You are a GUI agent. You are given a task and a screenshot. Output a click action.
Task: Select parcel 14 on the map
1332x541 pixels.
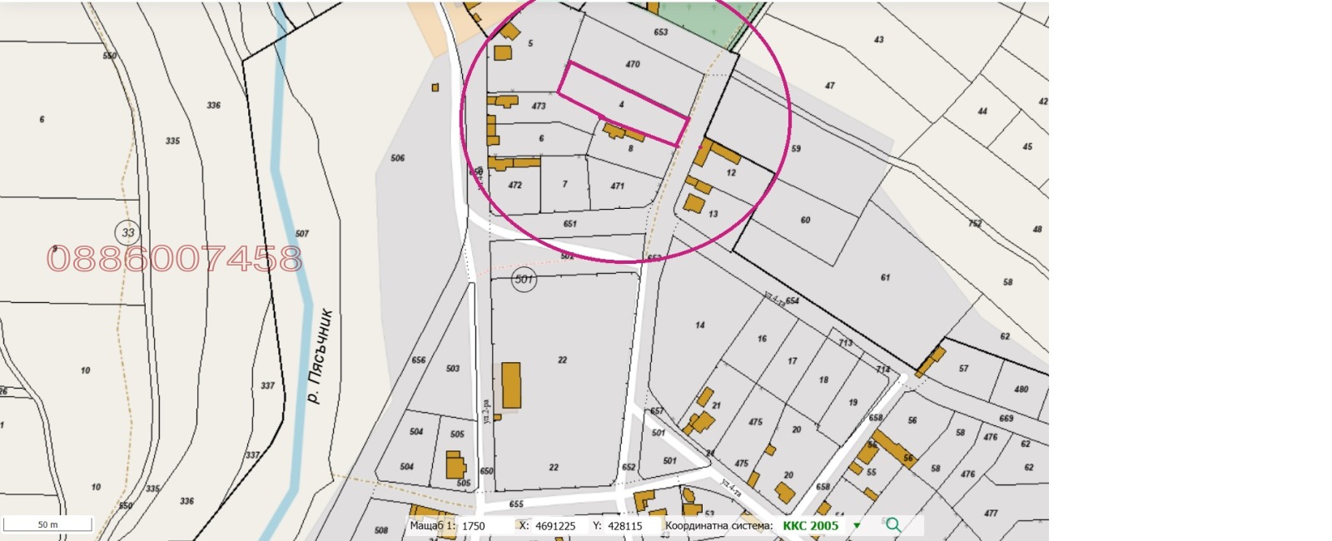point(699,325)
